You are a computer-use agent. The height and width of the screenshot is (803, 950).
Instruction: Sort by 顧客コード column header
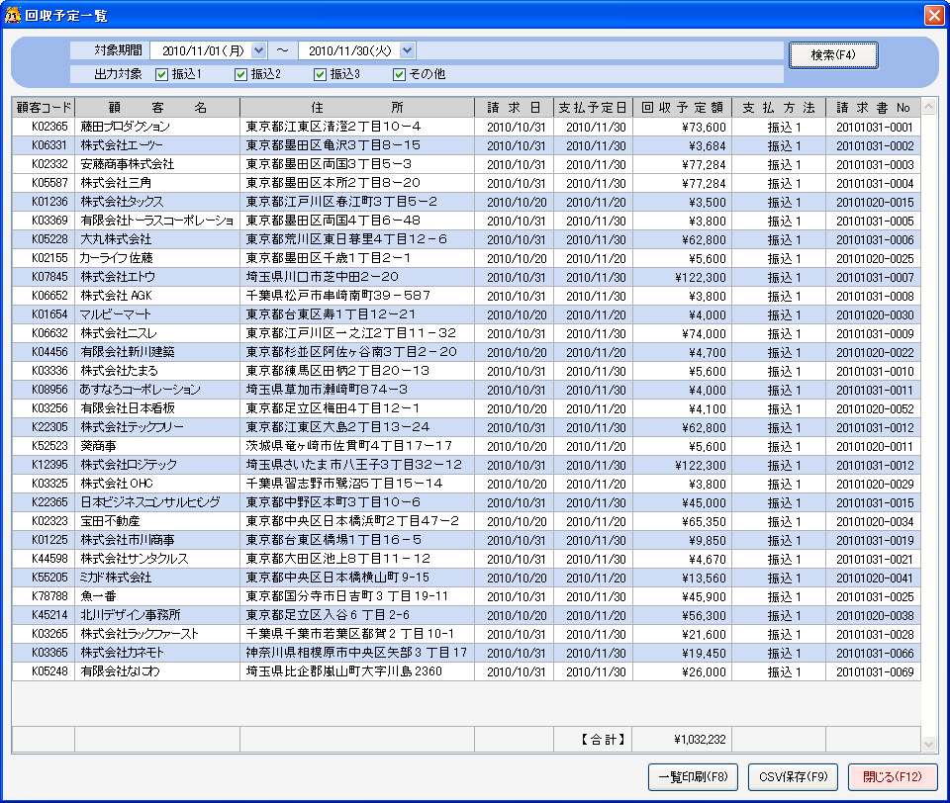[43, 107]
